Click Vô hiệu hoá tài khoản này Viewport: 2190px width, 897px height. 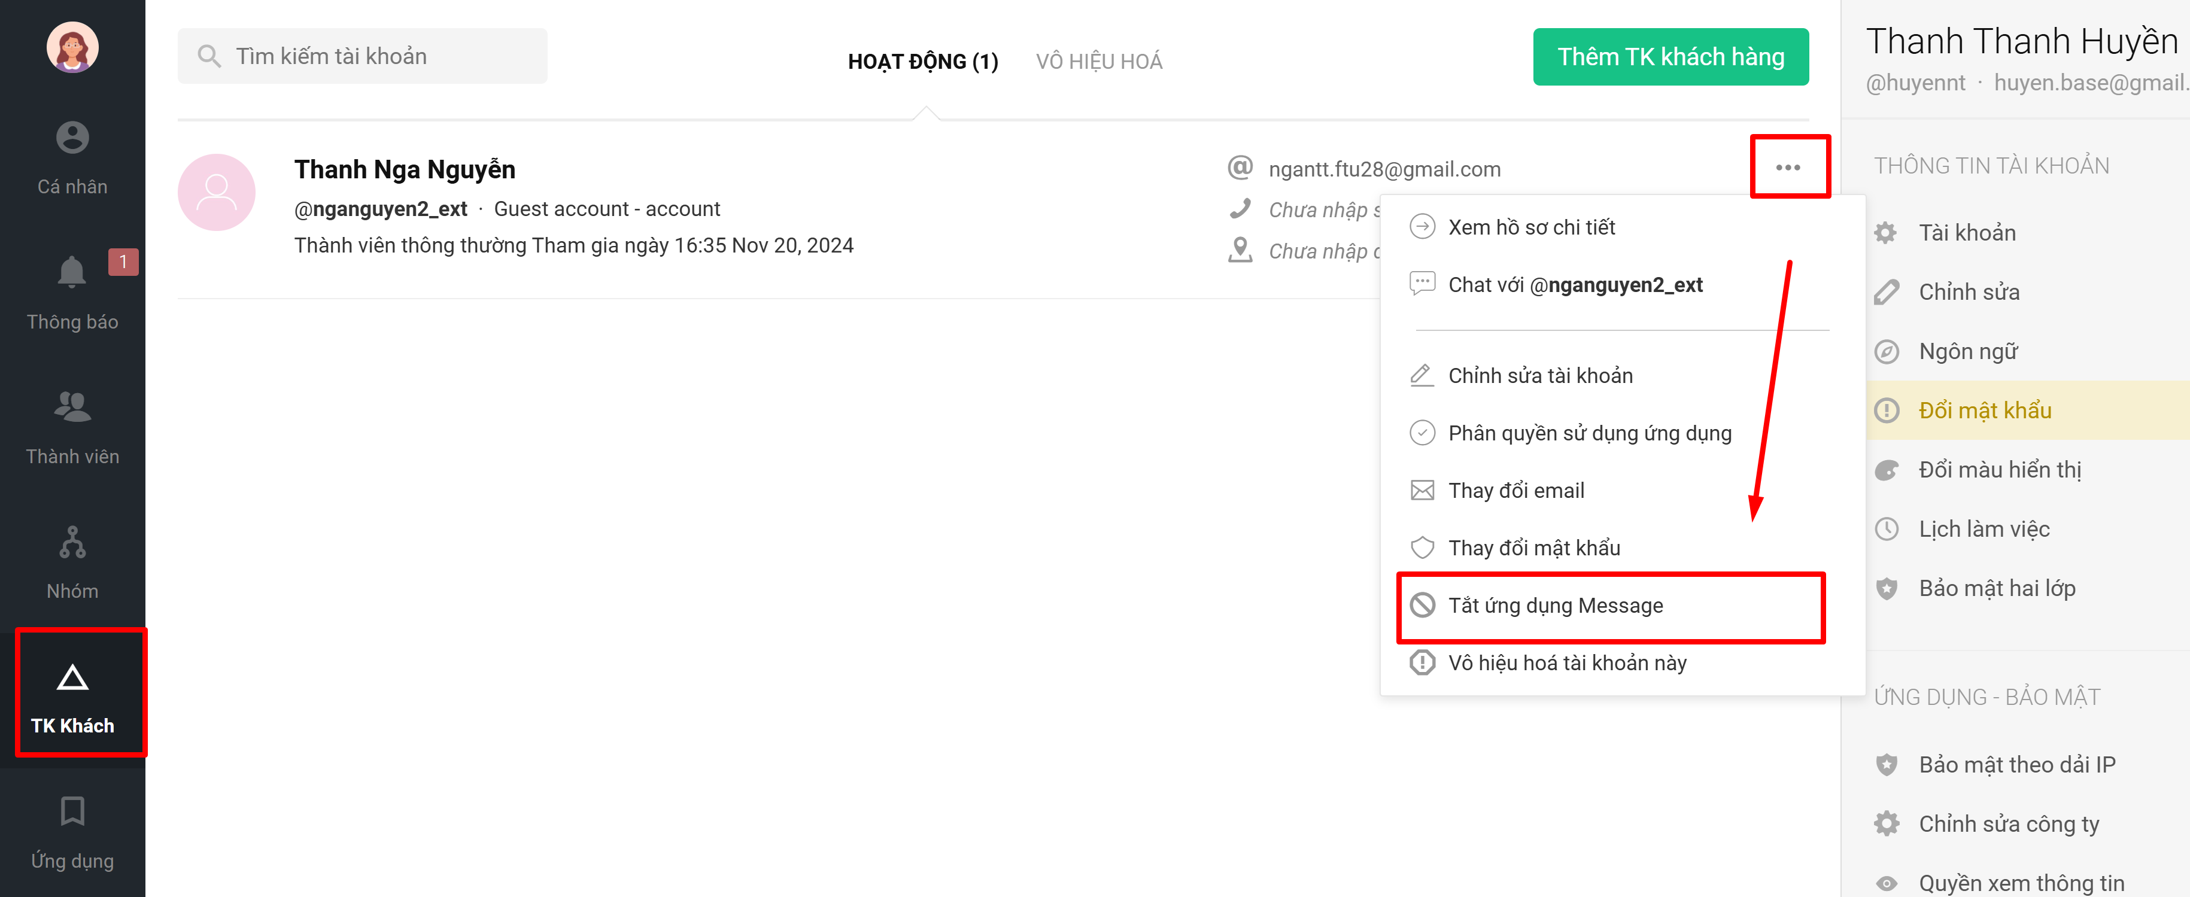click(1566, 662)
